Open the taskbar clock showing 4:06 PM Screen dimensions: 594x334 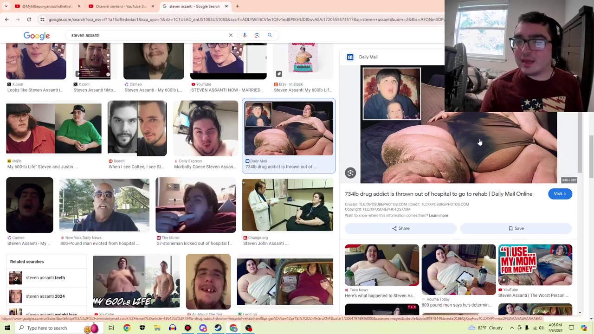point(555,328)
